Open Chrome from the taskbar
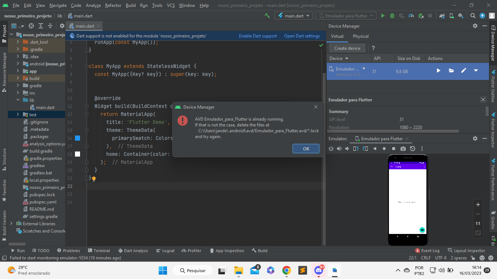The image size is (497, 279). coord(287,270)
